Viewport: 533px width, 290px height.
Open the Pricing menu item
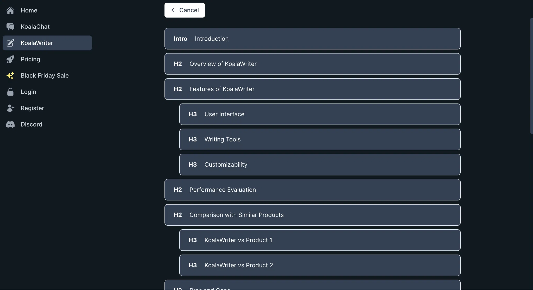pyautogui.click(x=30, y=59)
